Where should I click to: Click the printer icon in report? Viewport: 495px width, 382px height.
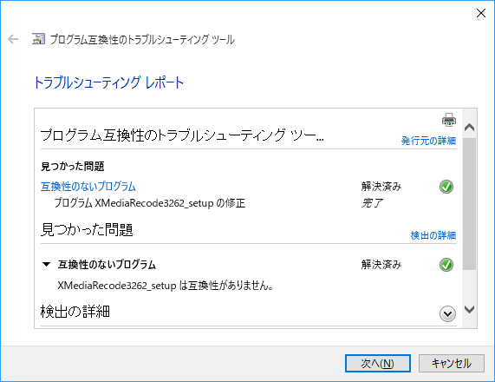[449, 120]
